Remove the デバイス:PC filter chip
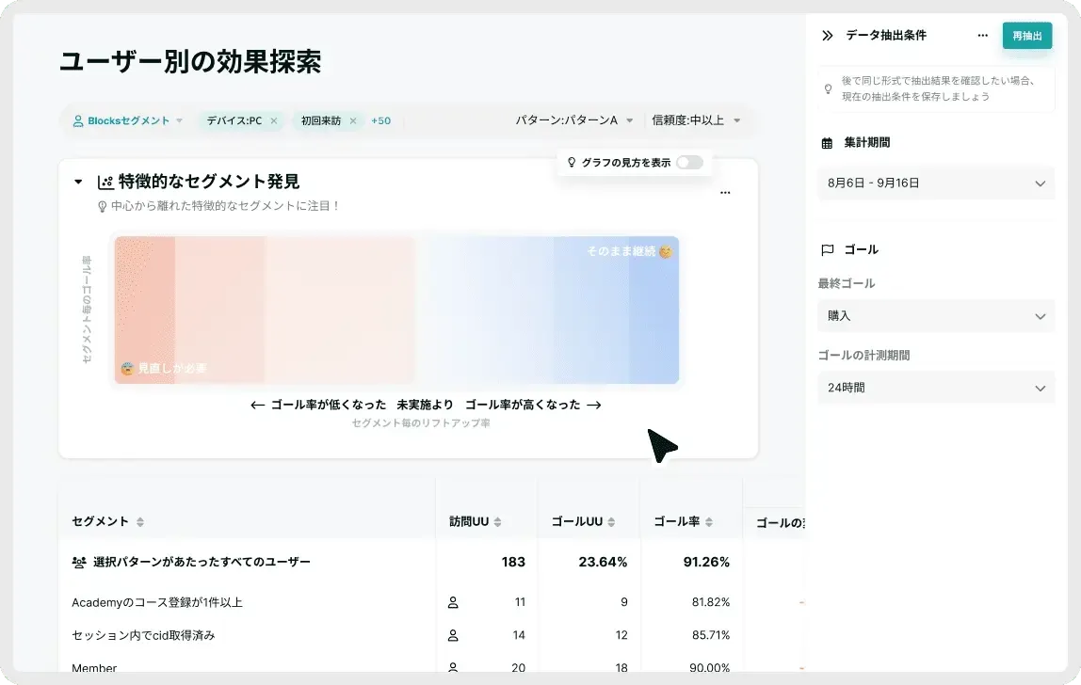This screenshot has height=685, width=1081. pyautogui.click(x=274, y=121)
